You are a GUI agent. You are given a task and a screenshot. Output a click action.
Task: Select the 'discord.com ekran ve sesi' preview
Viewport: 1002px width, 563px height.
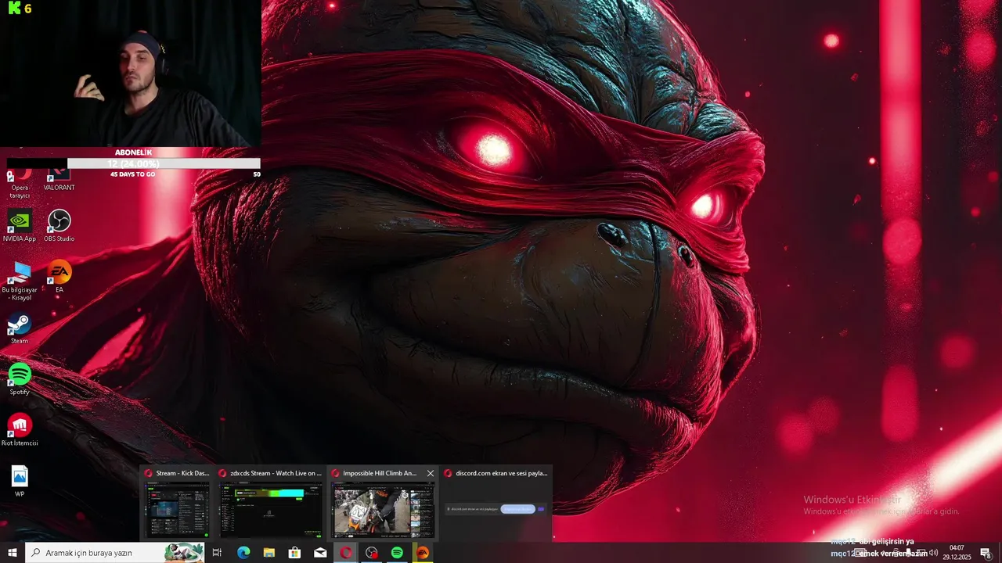(496, 503)
